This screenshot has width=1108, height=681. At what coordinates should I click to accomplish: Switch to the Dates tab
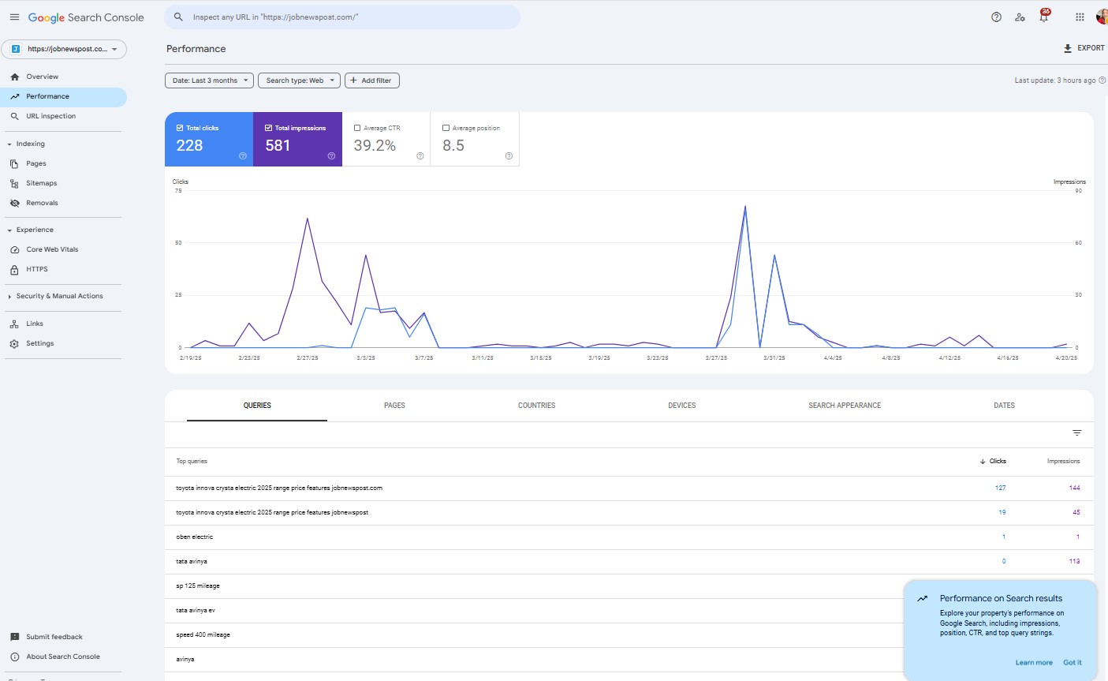pyautogui.click(x=1004, y=406)
